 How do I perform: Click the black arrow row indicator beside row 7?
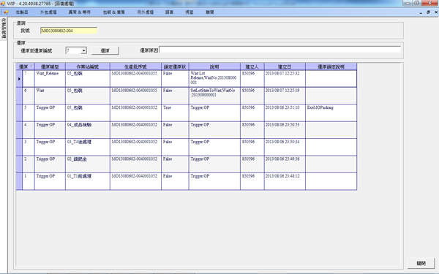[x=19, y=79]
